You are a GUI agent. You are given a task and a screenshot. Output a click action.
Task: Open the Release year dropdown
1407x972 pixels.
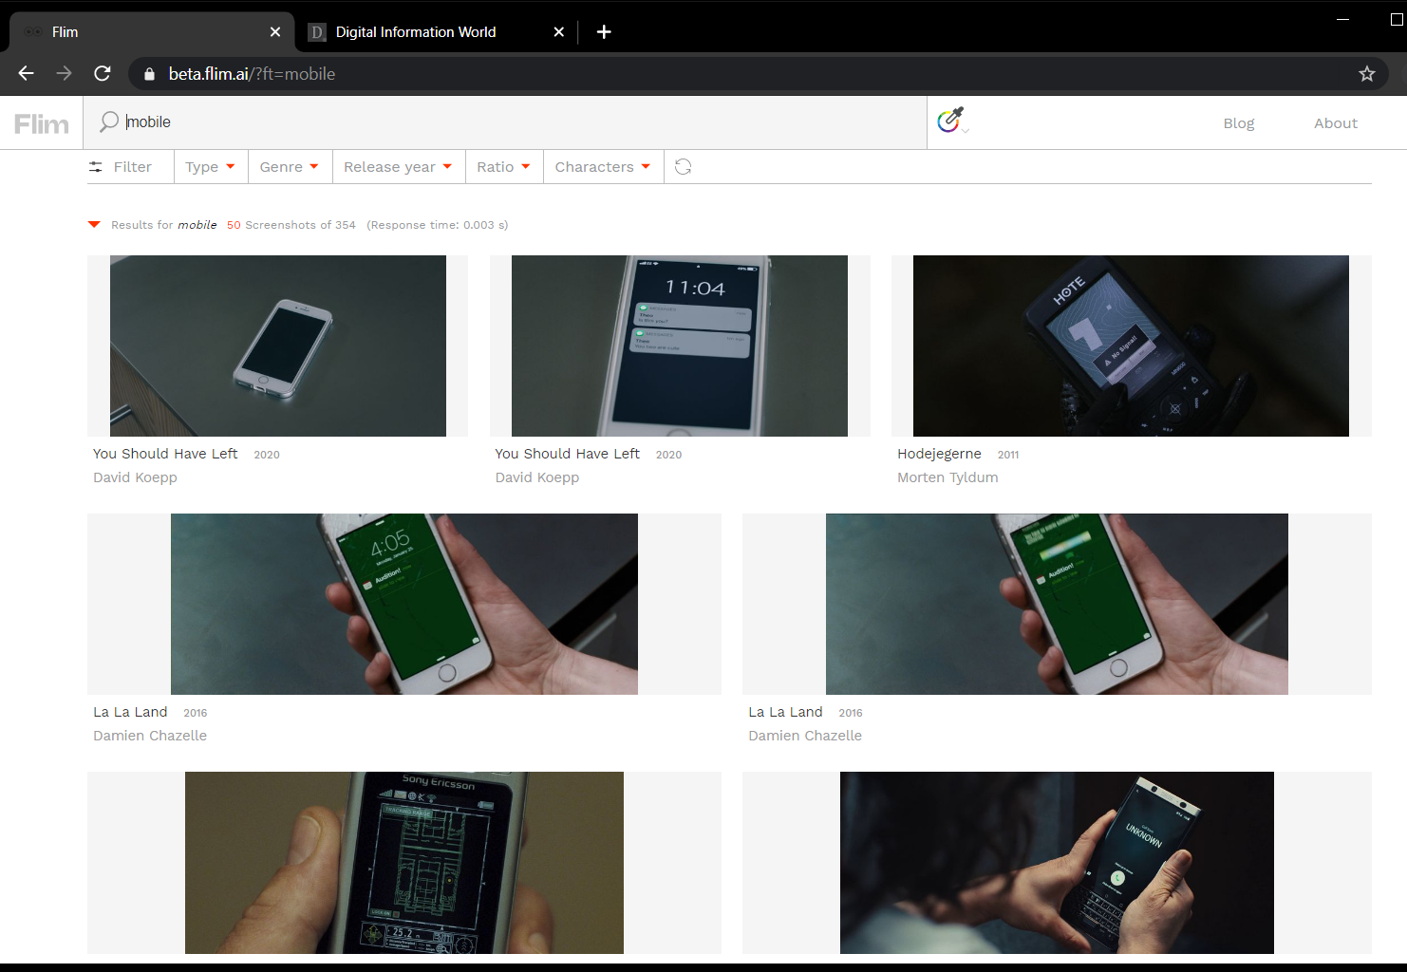(398, 167)
